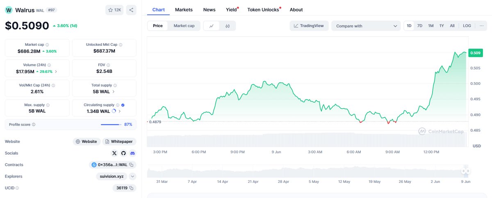The height and width of the screenshot is (198, 492).
Task: Show info tooltip for Max. supply
Action: click(48, 105)
